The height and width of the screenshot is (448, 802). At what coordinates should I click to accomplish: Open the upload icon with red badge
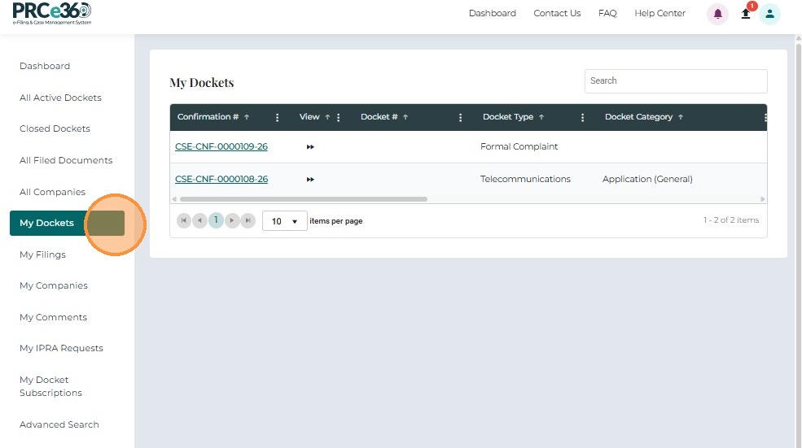click(x=746, y=14)
